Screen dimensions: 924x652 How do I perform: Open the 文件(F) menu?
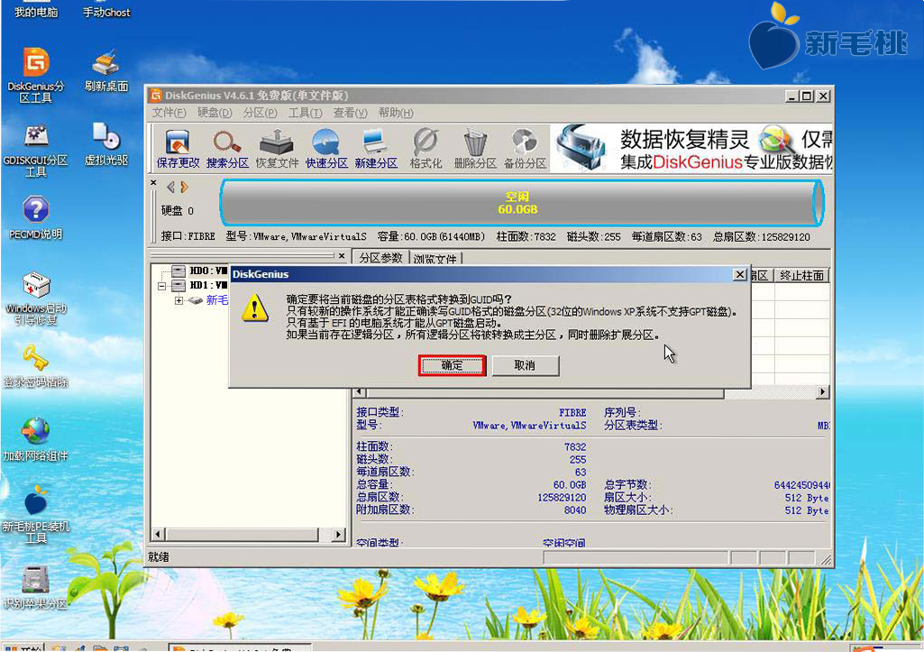(x=169, y=113)
